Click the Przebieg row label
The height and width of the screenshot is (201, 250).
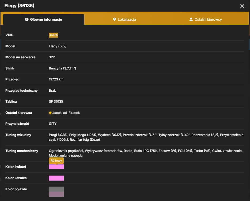[13, 79]
